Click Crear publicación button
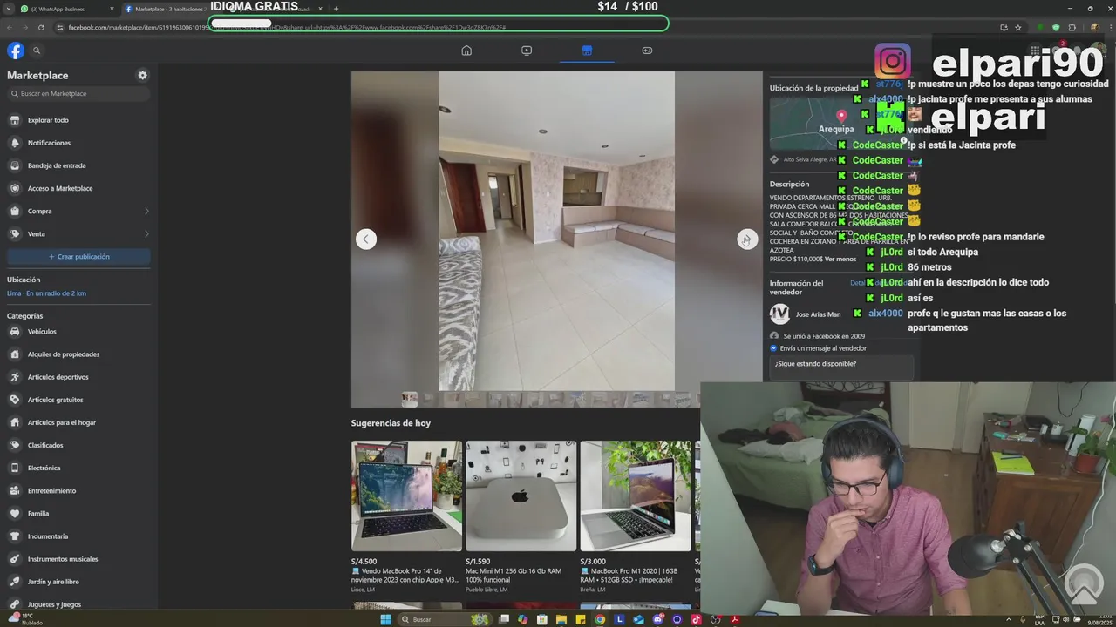Image resolution: width=1116 pixels, height=627 pixels. (78, 257)
